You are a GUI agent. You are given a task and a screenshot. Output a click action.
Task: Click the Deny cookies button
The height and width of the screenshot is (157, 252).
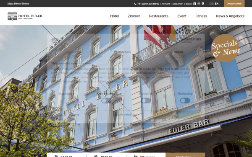click(76, 115)
